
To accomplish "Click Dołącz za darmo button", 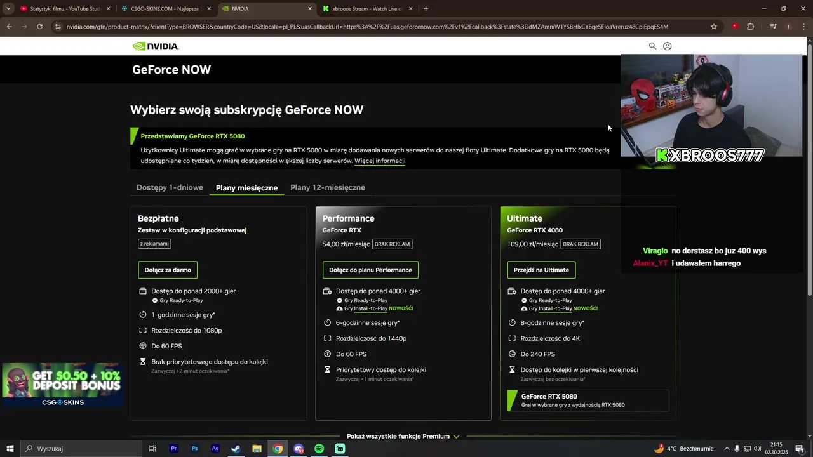I will [x=168, y=270].
